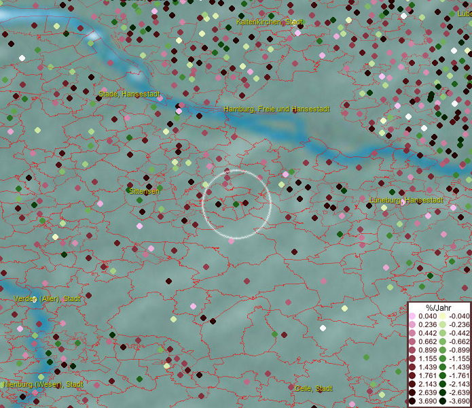Click the Sittensen place label
This screenshot has height=408, width=472.
(144, 191)
